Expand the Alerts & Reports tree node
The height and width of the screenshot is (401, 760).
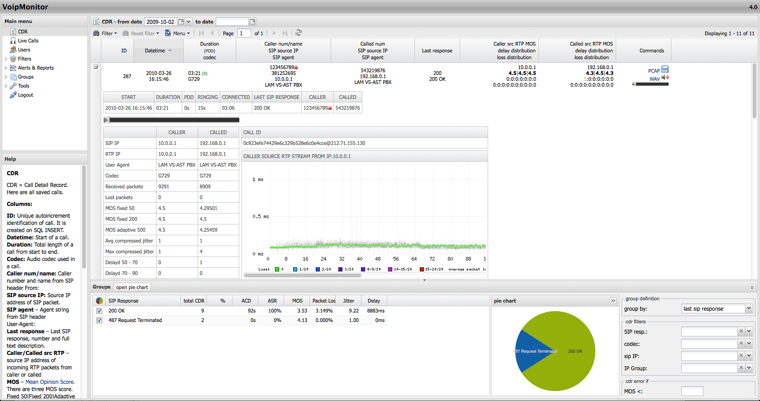(6, 68)
